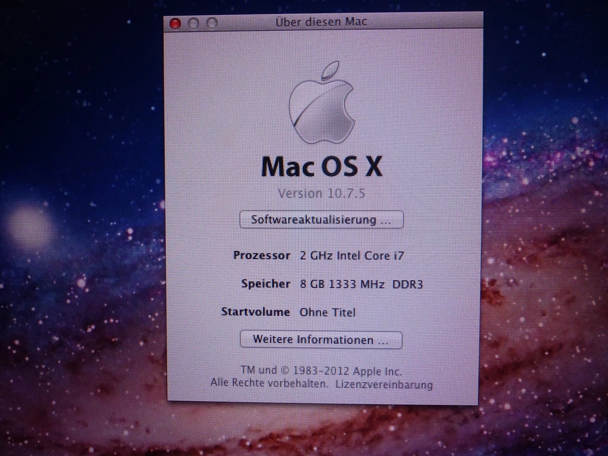
Task: Click the Startvolume value "Ohne Titel"
Action: [327, 312]
